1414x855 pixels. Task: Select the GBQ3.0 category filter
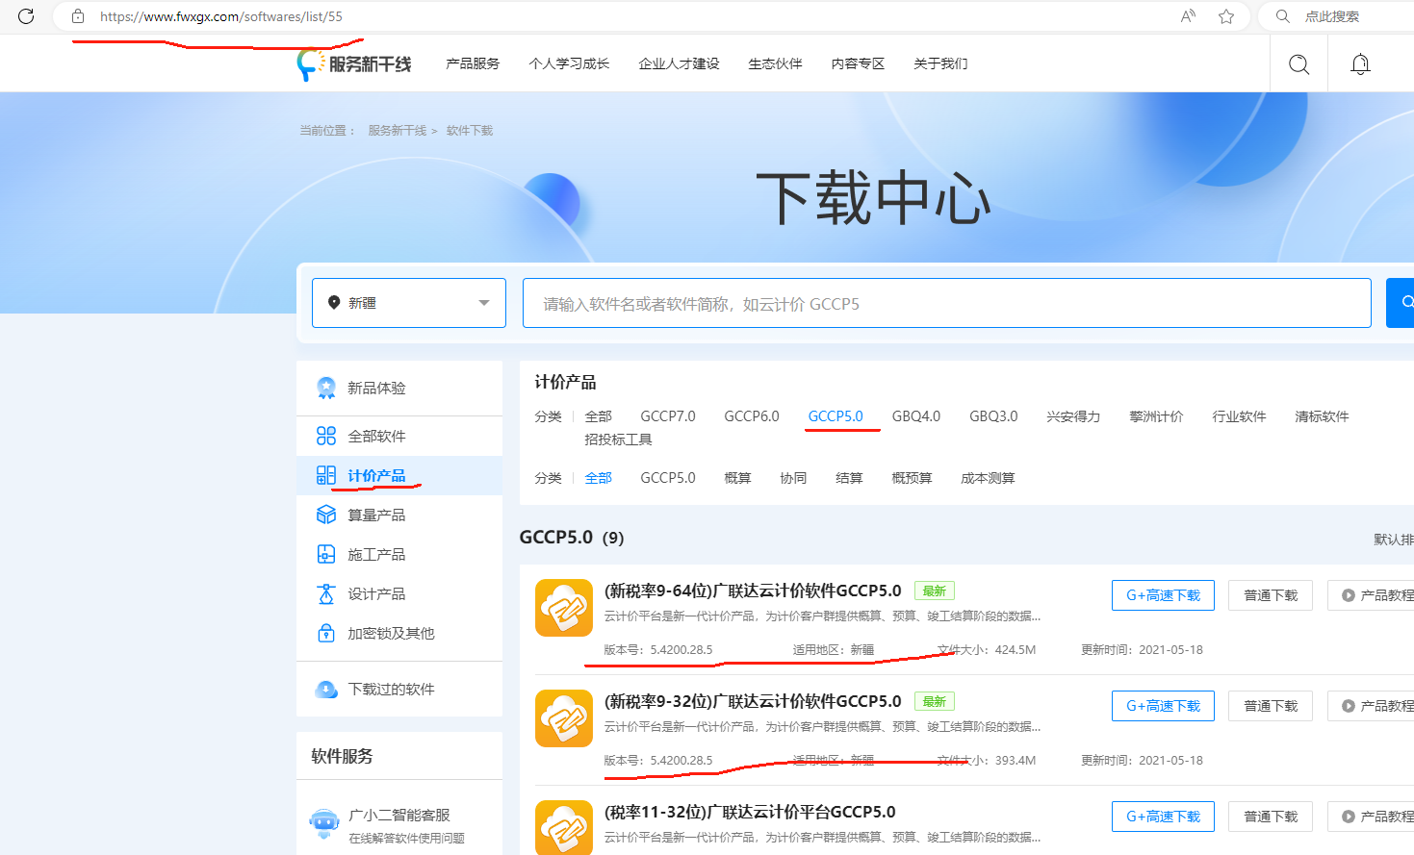[993, 416]
